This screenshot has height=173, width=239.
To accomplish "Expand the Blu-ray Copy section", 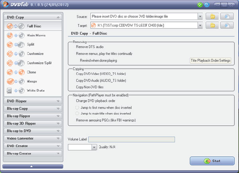I will (33, 108).
